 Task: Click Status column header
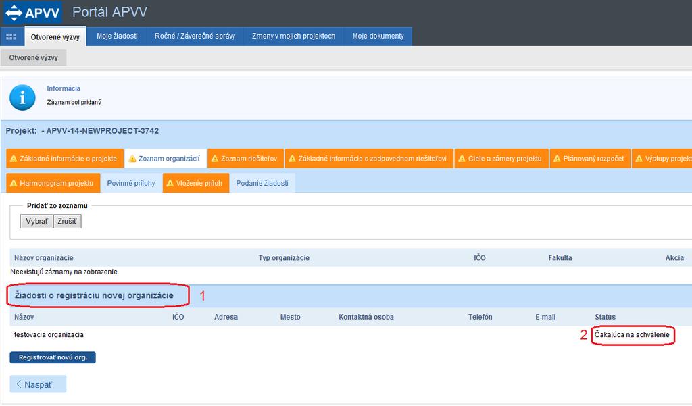point(605,317)
